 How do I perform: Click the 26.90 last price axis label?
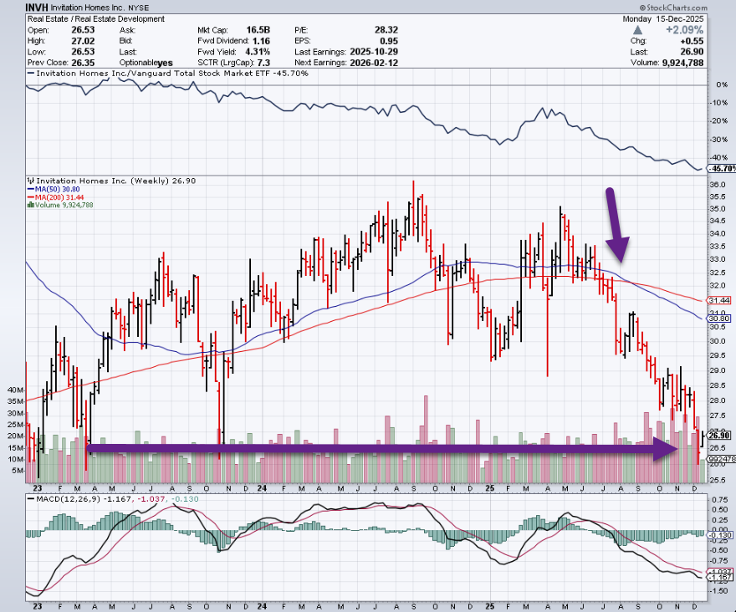pyautogui.click(x=720, y=435)
